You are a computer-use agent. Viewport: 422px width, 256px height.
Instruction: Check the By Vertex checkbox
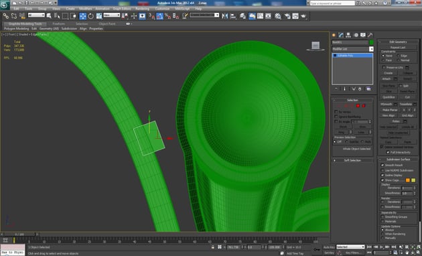point(336,111)
